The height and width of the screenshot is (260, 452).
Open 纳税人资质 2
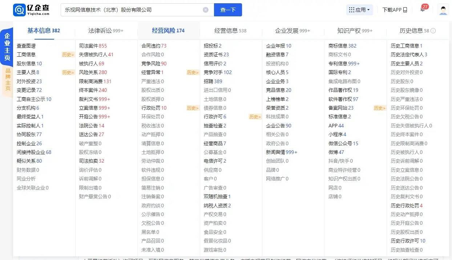[217, 206]
